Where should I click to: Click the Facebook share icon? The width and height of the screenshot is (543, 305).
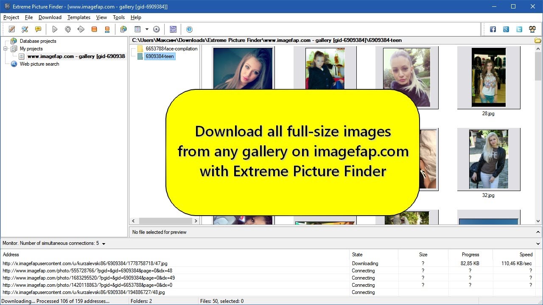(493, 29)
